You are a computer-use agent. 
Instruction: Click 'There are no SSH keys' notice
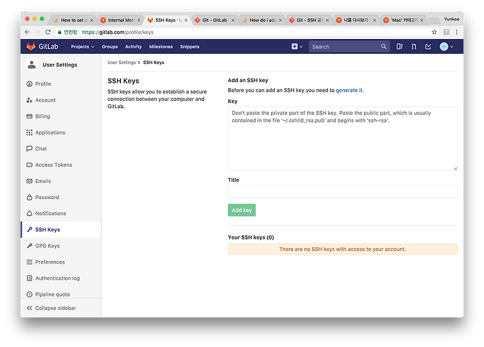pyautogui.click(x=343, y=249)
